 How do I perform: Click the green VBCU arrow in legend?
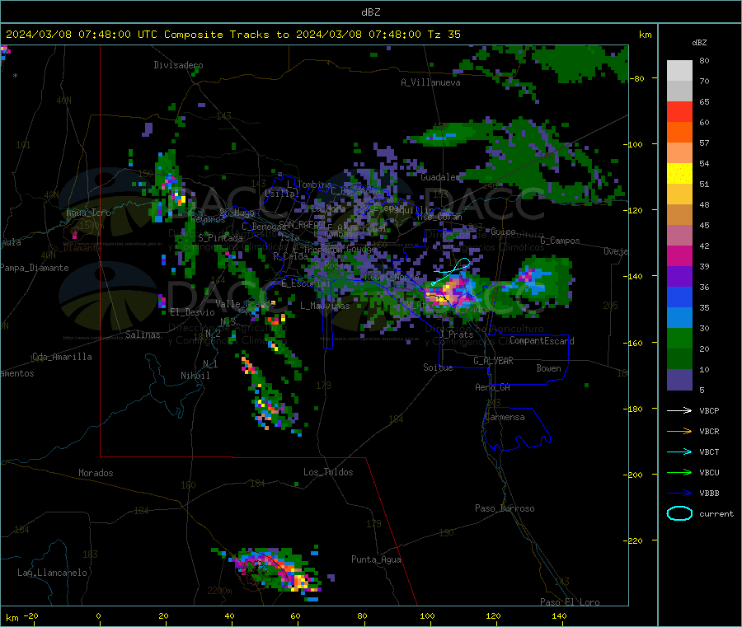679,472
